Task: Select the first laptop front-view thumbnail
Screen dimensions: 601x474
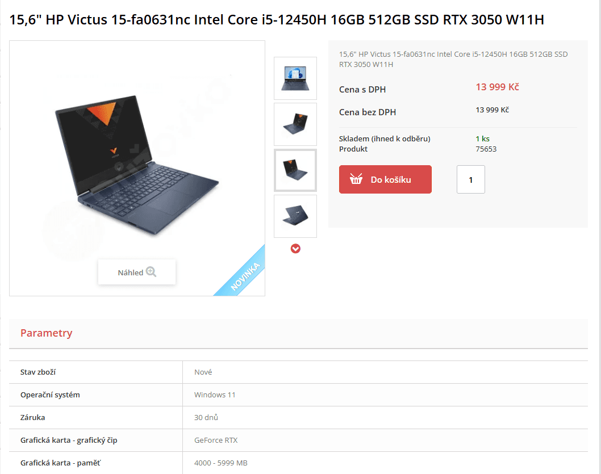Action: pyautogui.click(x=295, y=78)
